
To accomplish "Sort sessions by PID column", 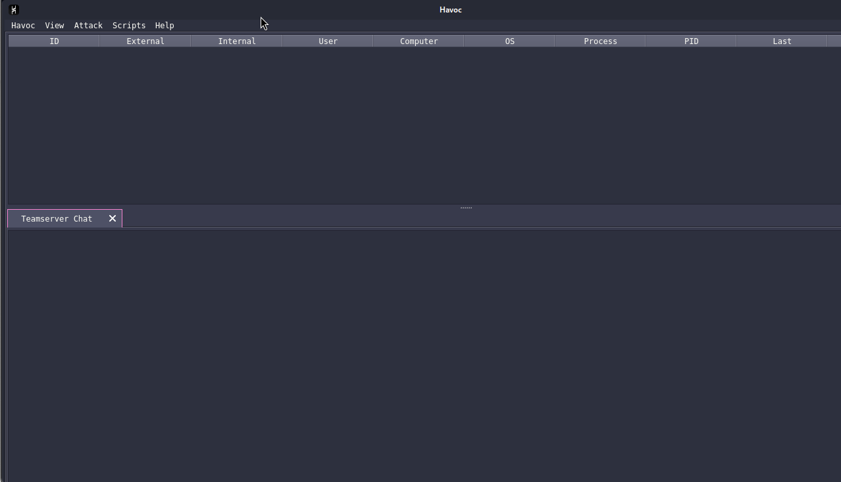I will pos(691,41).
